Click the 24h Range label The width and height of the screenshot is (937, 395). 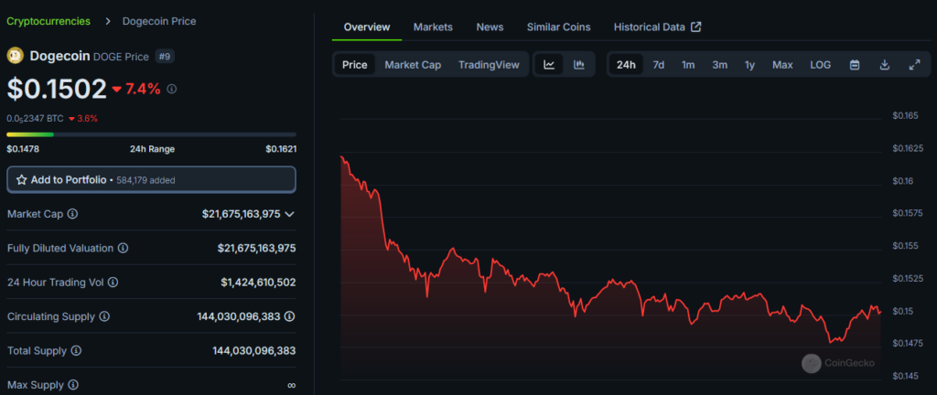pos(153,148)
